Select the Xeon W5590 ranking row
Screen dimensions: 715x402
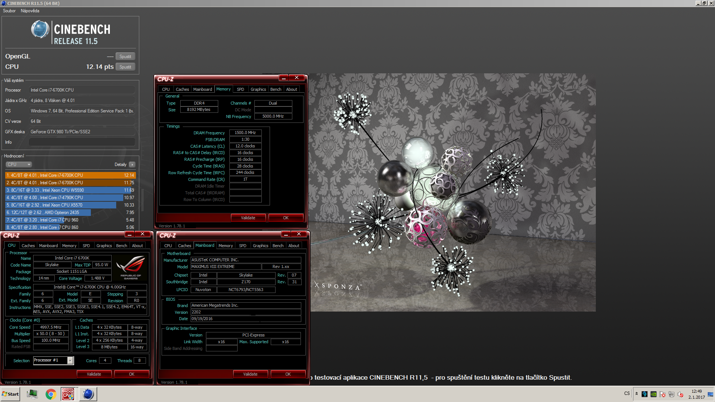click(70, 190)
